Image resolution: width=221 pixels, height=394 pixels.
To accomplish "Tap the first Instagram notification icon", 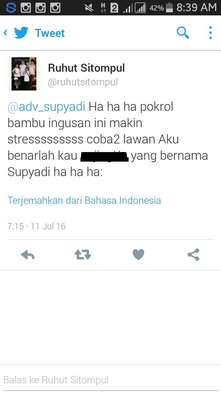I will click(26, 7).
